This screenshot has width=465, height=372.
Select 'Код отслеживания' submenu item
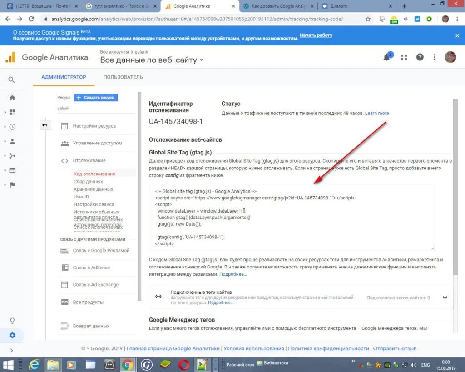point(94,174)
